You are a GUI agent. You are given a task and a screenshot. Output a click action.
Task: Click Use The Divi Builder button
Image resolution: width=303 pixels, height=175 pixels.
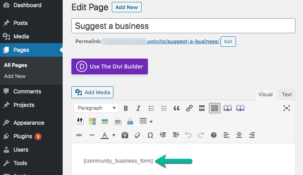point(109,67)
